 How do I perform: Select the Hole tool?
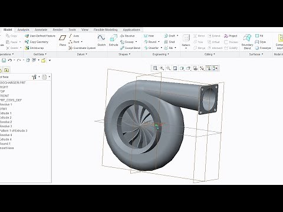click(149, 36)
